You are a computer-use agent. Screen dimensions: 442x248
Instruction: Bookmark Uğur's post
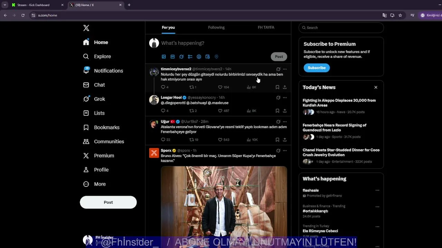tap(277, 139)
